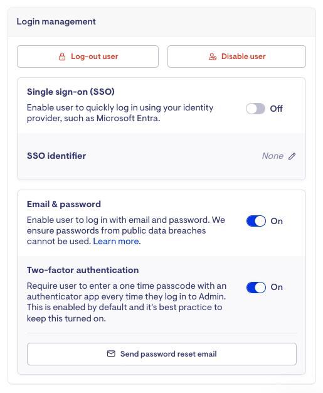323x393 pixels.
Task: Click the Disable user button label
Action: click(x=243, y=57)
